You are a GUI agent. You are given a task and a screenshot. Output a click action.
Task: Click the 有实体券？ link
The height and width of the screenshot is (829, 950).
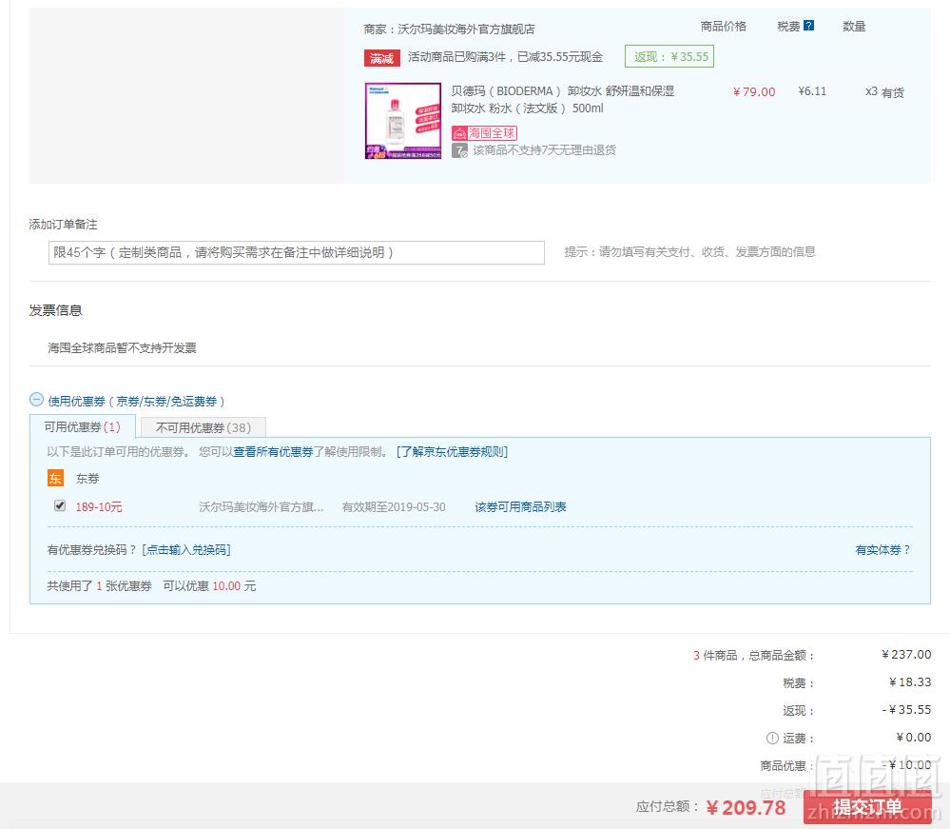pos(882,550)
